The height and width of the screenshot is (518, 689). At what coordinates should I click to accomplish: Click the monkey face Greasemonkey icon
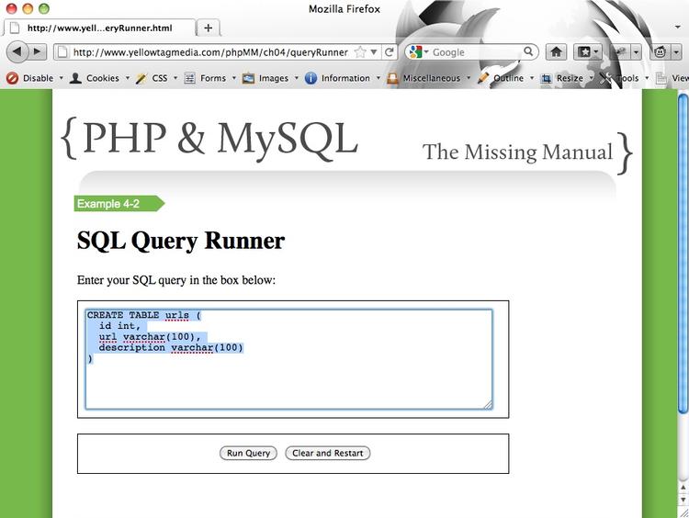[x=660, y=52]
